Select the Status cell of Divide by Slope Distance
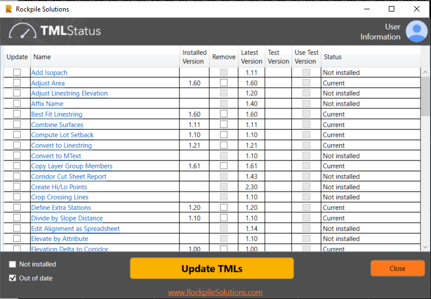 tap(371, 218)
